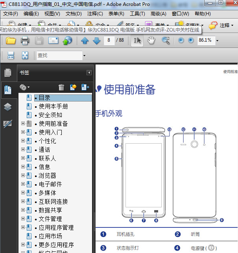Open the Layers panel in the sidebar
The height and width of the screenshot is (253, 238).
(x=7, y=107)
